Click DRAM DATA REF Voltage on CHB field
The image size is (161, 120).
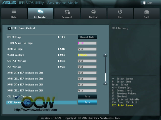pos(87,84)
